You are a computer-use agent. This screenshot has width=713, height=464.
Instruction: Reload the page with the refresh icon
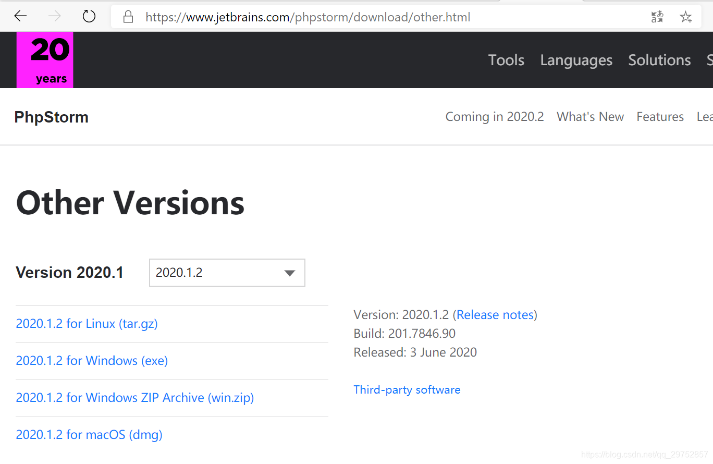pos(89,17)
